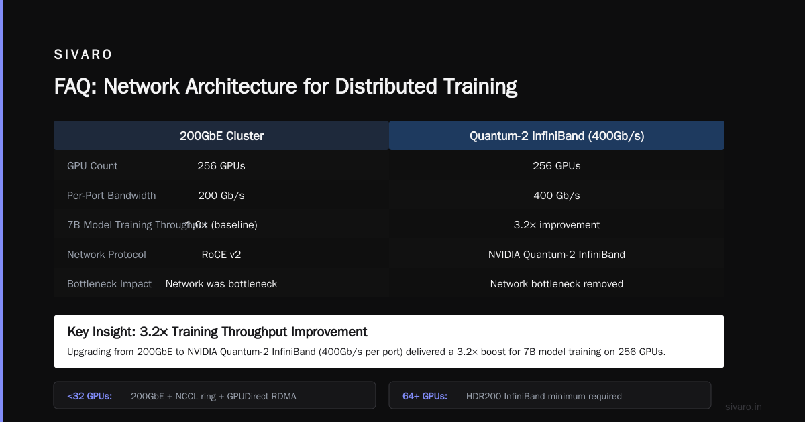Select the Bottleneck Impact row label
This screenshot has height=422, width=805.
pos(109,284)
